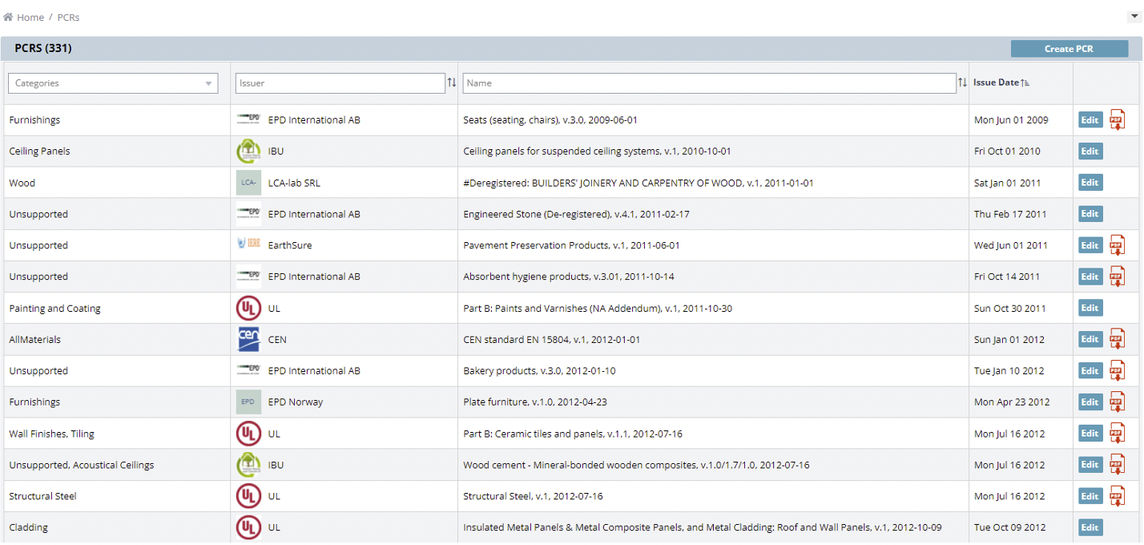This screenshot has height=545, width=1144.
Task: Download PDF for Pavement Preservation Products
Action: pos(1117,245)
